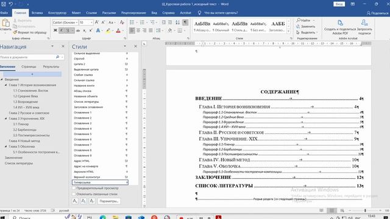Toggle show paragraph marks

pos(185,23)
